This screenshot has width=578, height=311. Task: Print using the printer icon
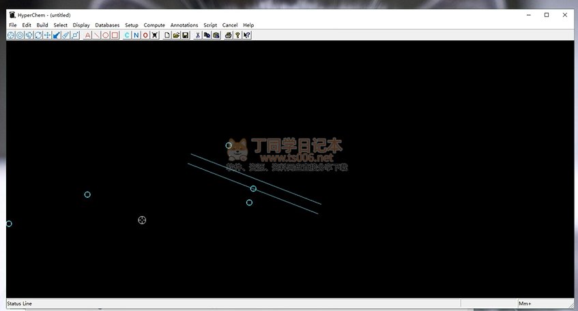pos(228,35)
